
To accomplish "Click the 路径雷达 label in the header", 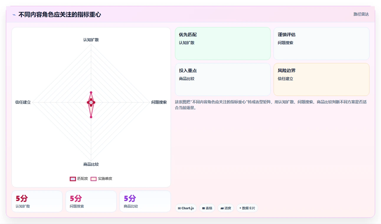I will point(361,14).
